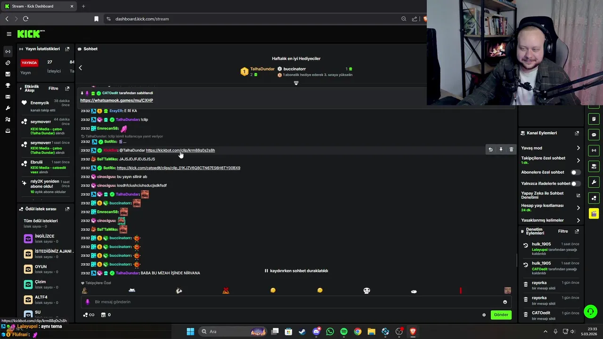Click the Enemycik follow activity entry

pos(46,106)
